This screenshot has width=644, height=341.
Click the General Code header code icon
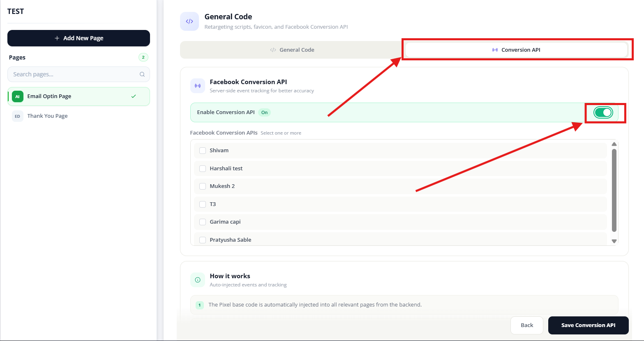tap(189, 21)
